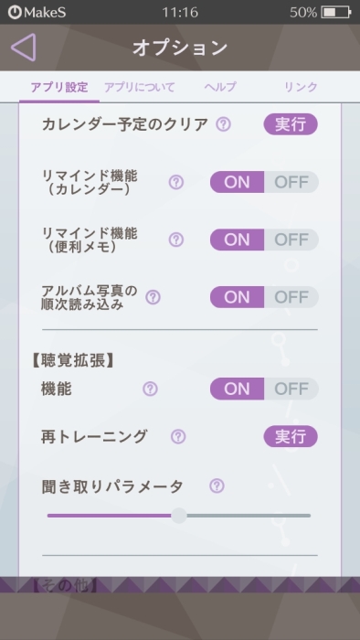360x640 pixels.
Task: Click the 聞き取りパラメータ slider handle
Action: 179,516
